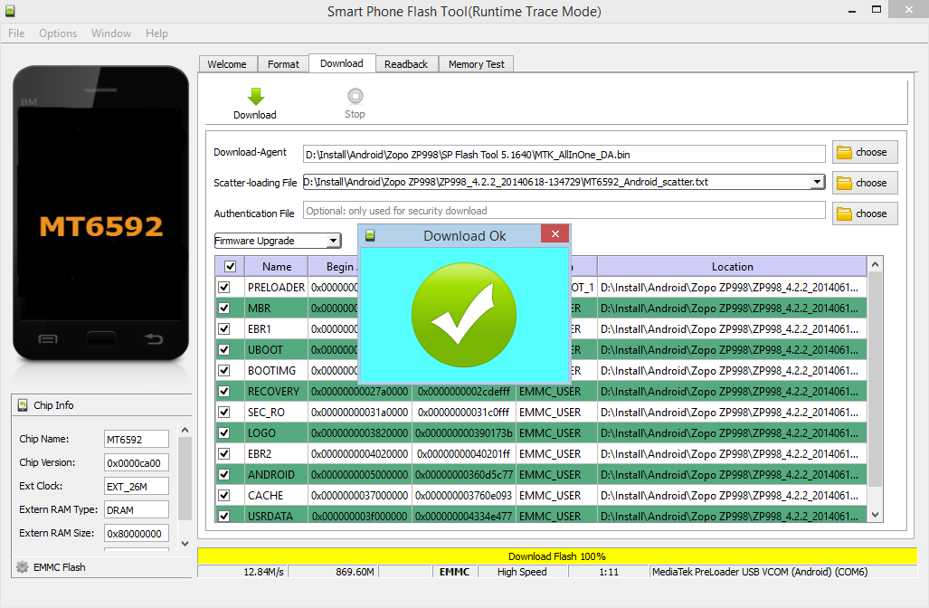Uncheck the CACHE row checkbox
The width and height of the screenshot is (929, 608).
coord(224,496)
